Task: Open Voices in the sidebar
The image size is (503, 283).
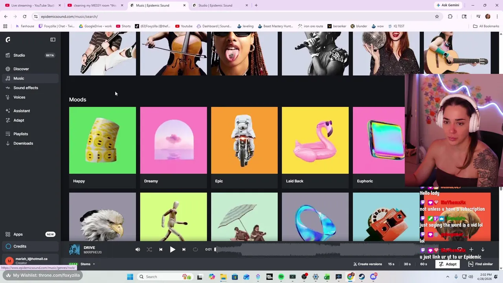Action: coord(19,97)
